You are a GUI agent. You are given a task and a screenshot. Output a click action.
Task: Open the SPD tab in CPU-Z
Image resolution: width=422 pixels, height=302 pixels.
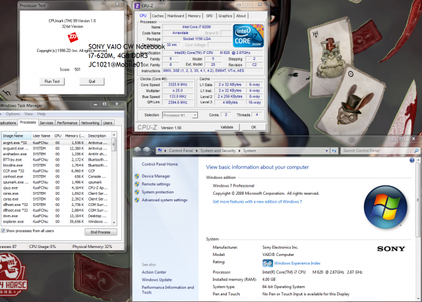pyautogui.click(x=210, y=16)
